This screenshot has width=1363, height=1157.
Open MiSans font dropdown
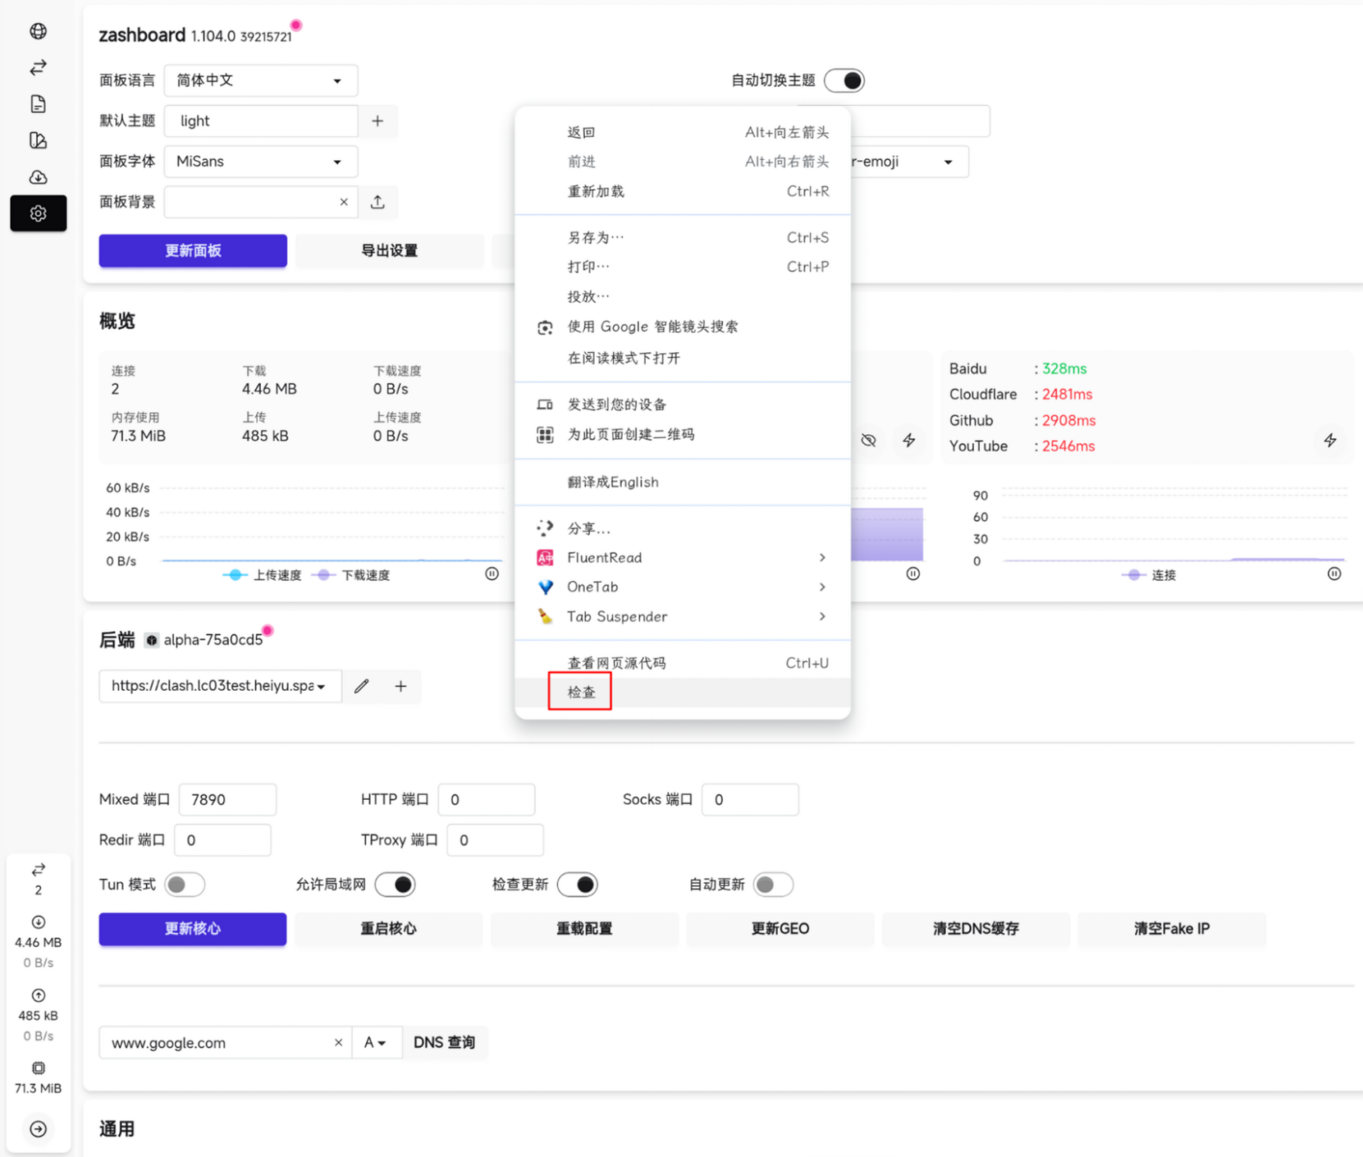[x=261, y=162]
